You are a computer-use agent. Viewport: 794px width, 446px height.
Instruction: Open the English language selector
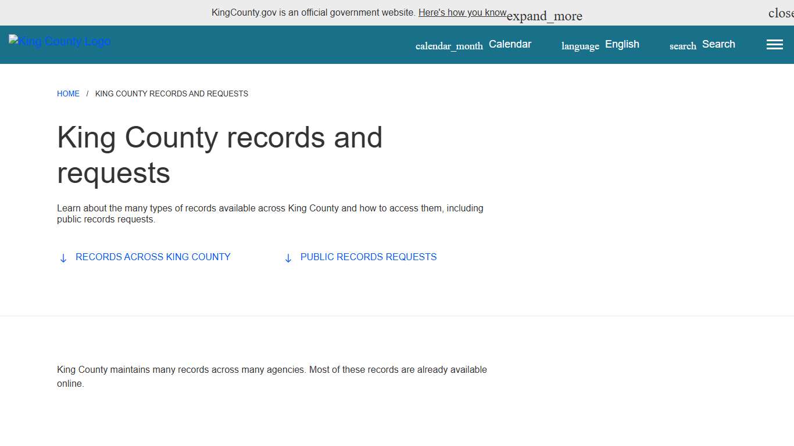point(621,44)
